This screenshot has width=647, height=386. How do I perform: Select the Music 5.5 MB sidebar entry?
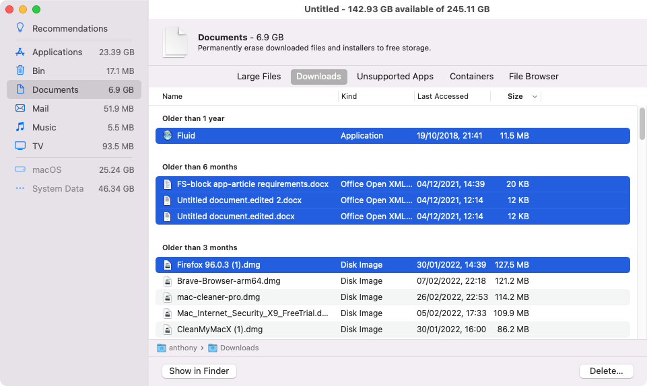point(74,127)
